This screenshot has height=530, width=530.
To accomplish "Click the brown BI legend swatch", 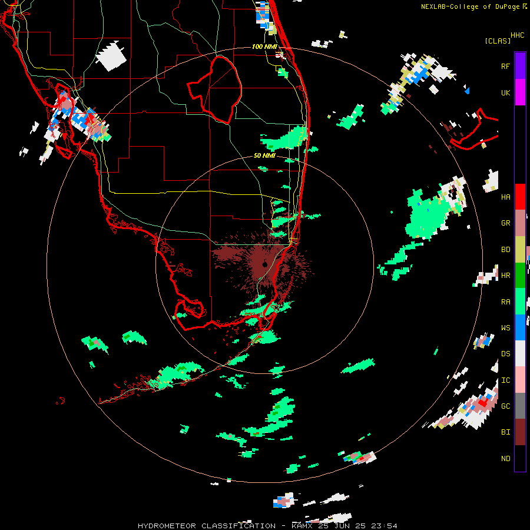I will pyautogui.click(x=520, y=432).
